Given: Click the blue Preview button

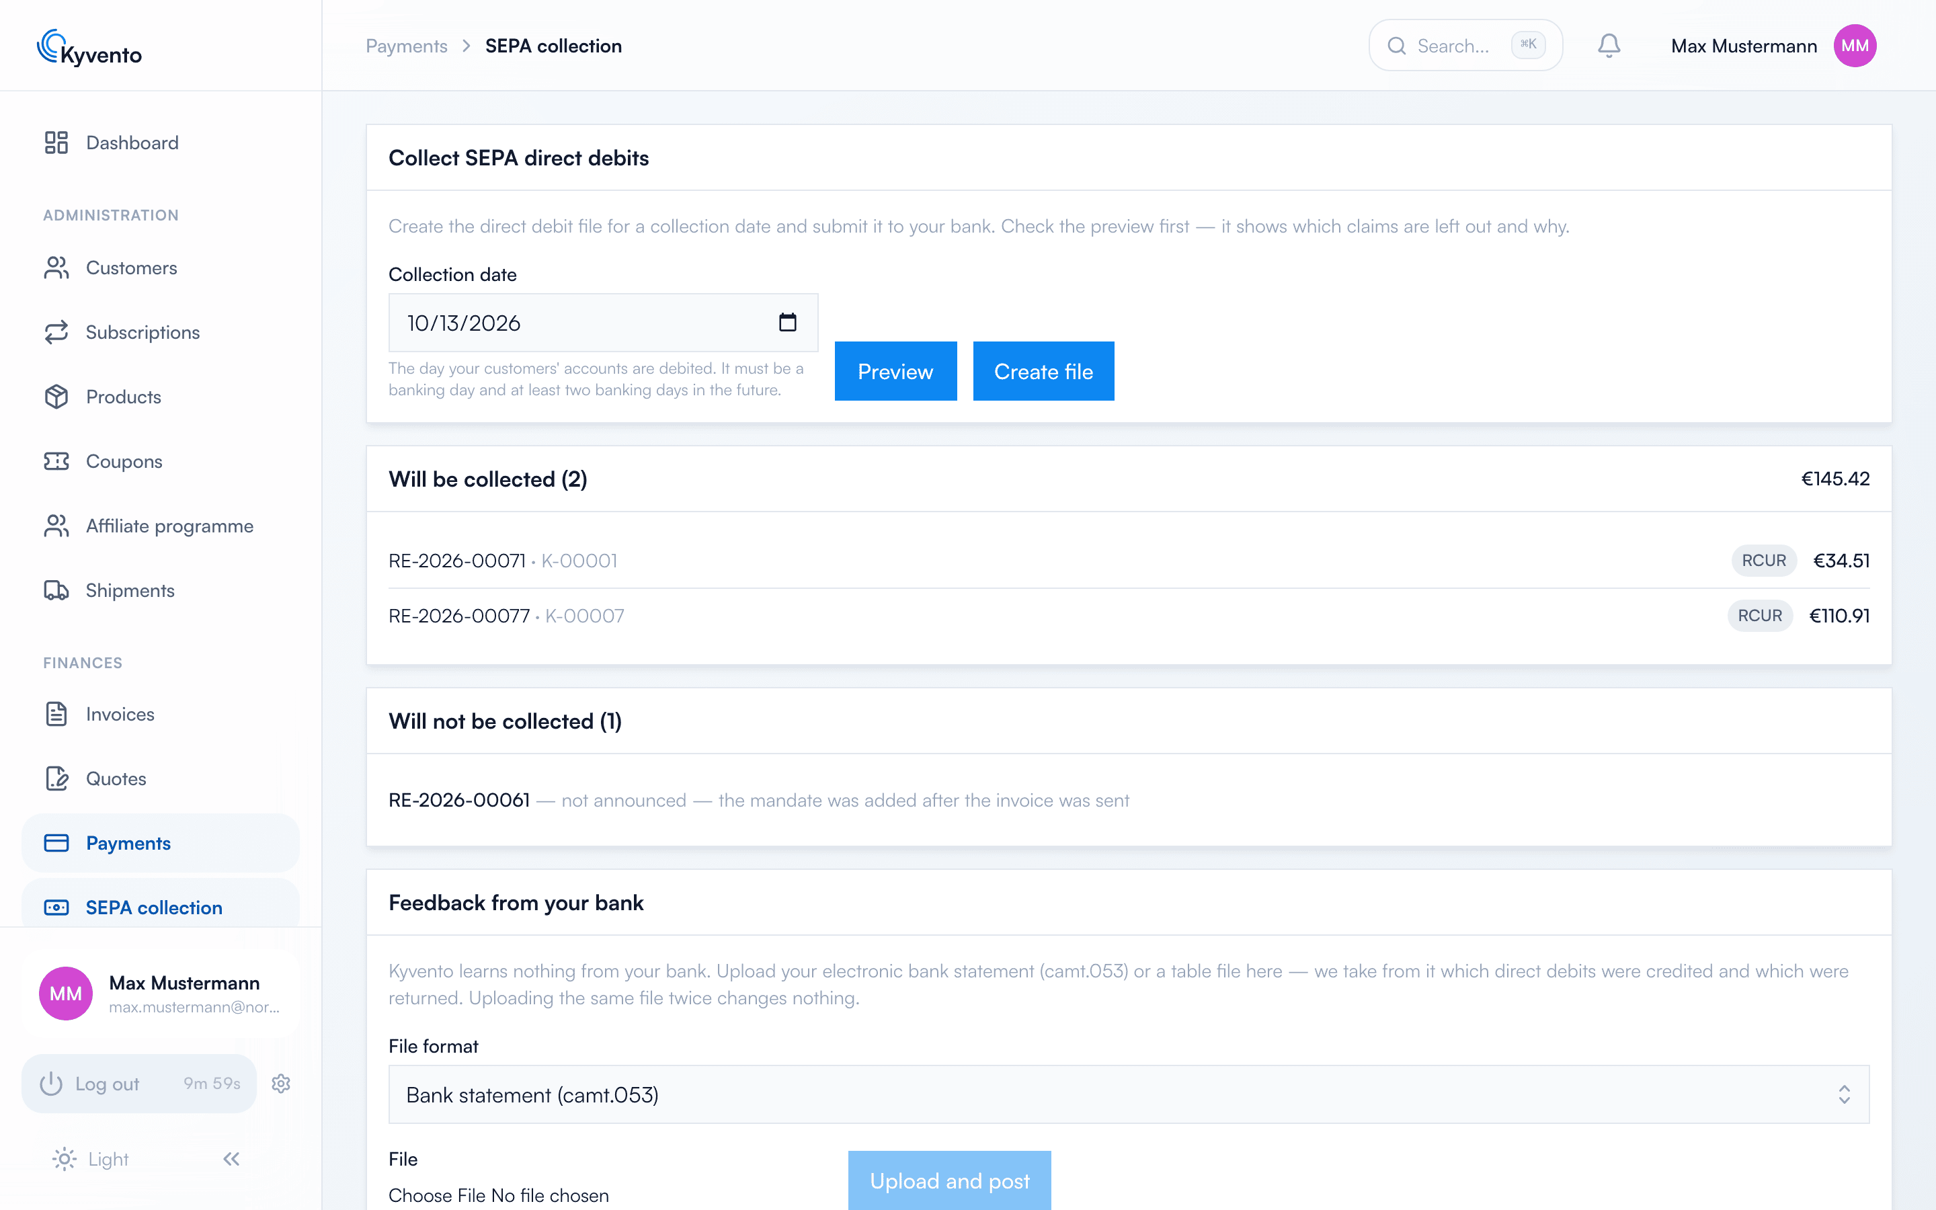Looking at the screenshot, I should coord(895,371).
